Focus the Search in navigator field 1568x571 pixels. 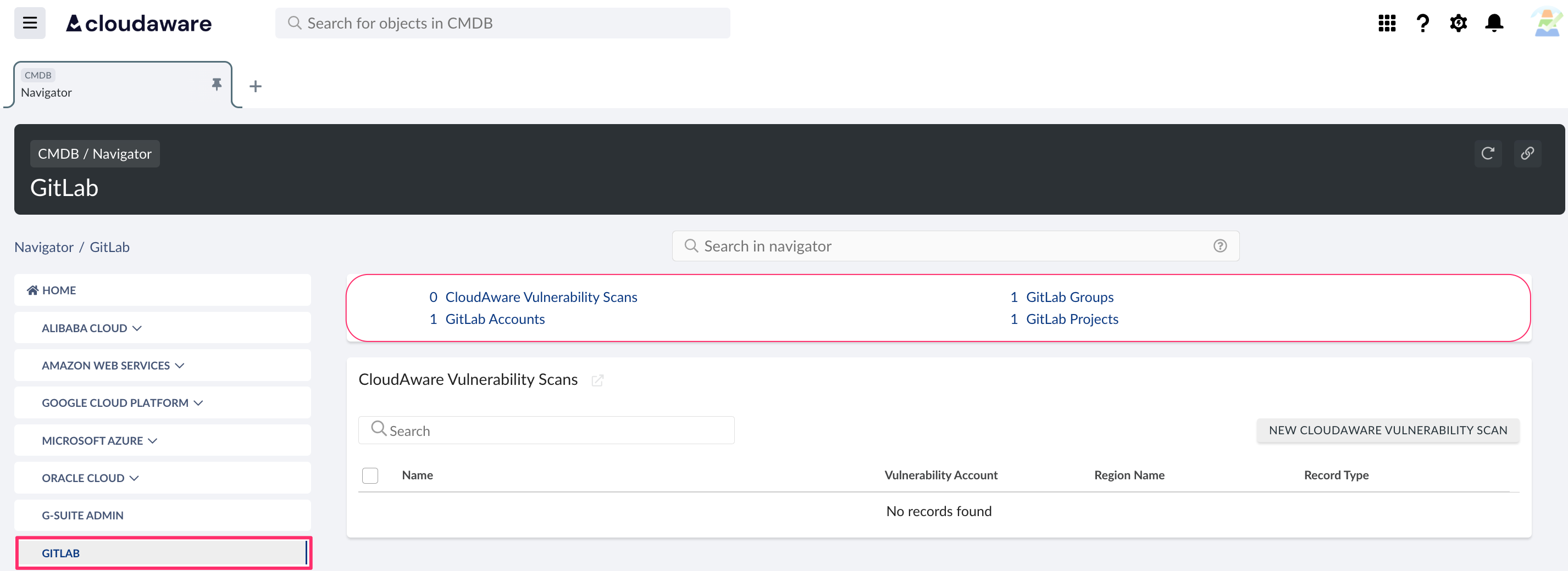pos(955,247)
